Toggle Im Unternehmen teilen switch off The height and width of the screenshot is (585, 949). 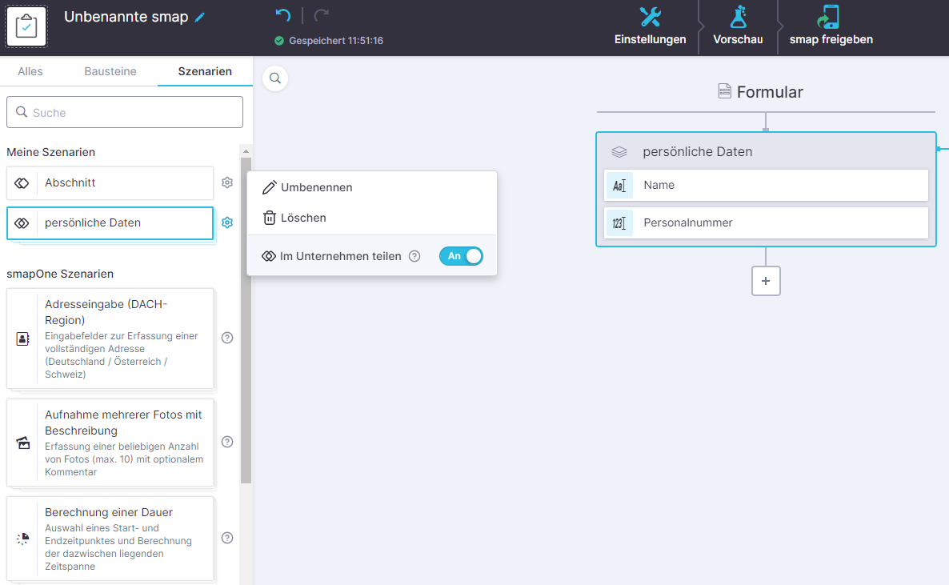coord(461,256)
